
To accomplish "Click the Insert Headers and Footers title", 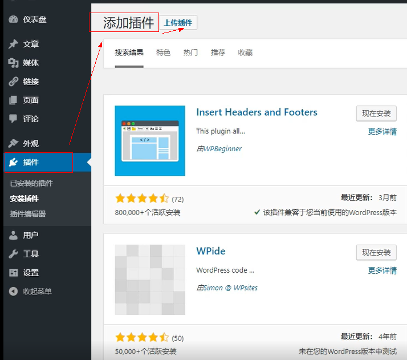I will 257,112.
